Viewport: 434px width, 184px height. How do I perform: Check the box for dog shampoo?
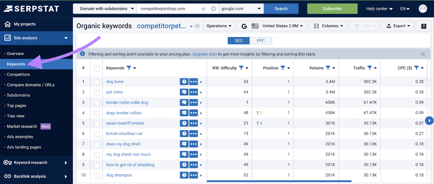coord(97,176)
